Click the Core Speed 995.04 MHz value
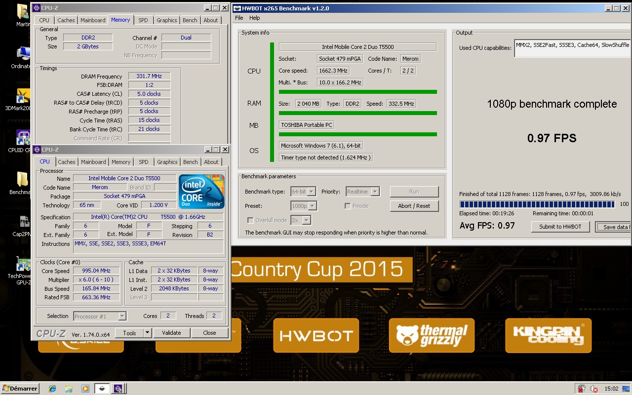The height and width of the screenshot is (395, 632). tap(97, 271)
